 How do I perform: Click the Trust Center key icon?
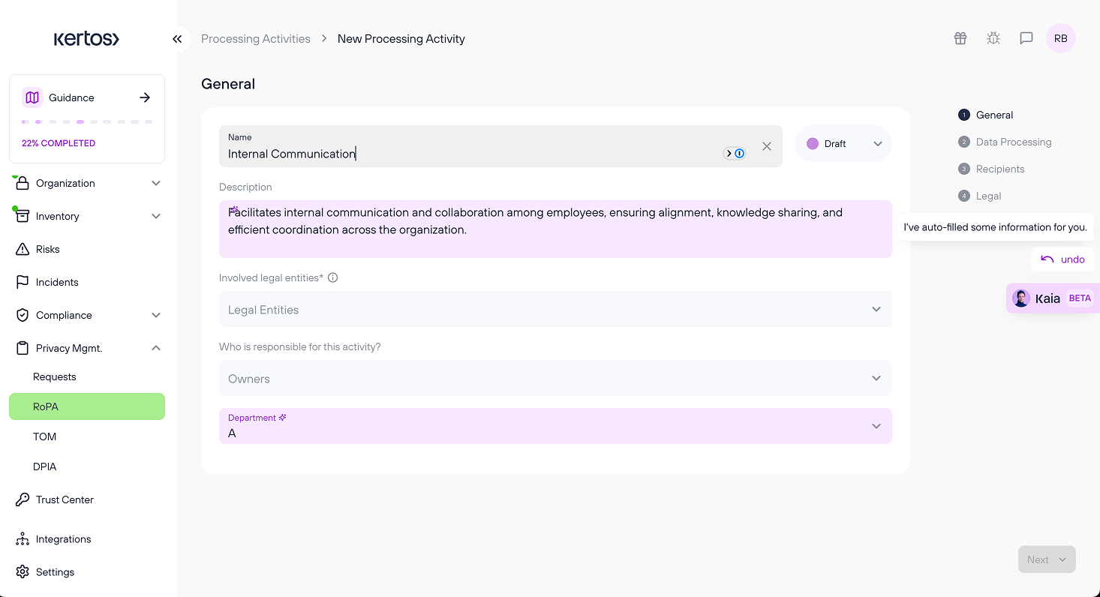click(23, 499)
